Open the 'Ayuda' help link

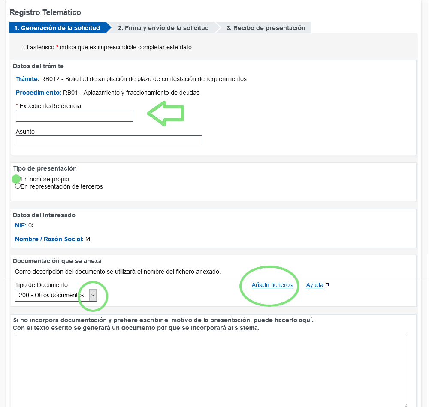314,285
